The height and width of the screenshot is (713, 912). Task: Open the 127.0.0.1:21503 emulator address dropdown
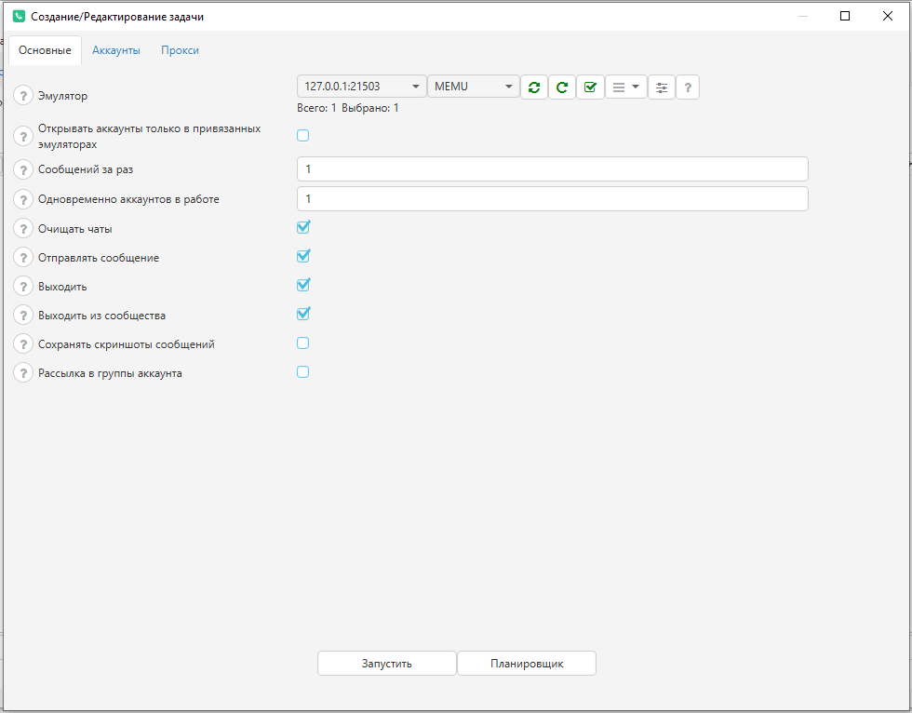tap(361, 87)
